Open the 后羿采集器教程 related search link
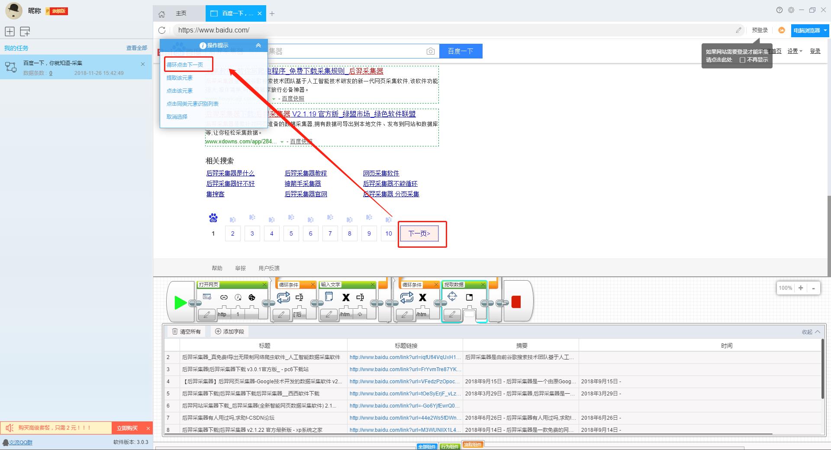831x450 pixels. point(306,173)
